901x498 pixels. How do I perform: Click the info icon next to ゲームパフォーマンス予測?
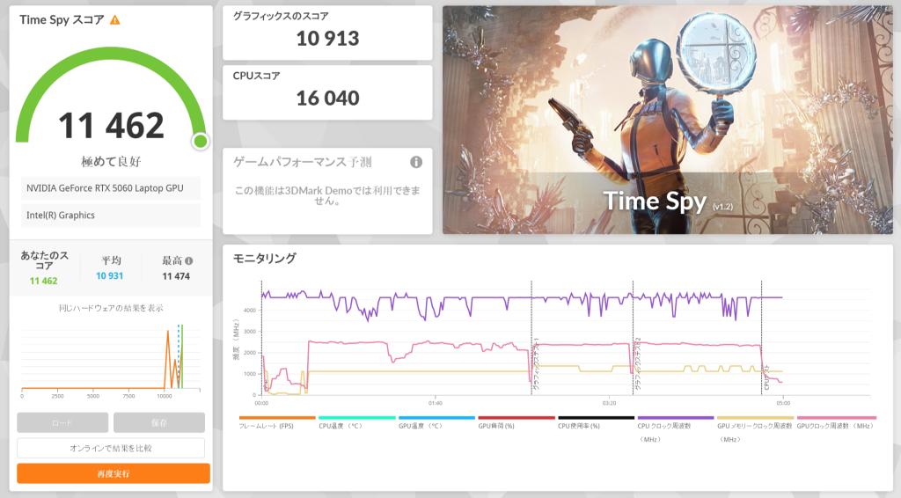coord(416,162)
